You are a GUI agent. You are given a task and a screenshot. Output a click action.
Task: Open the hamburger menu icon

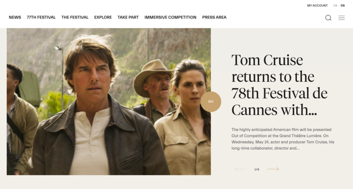(342, 18)
